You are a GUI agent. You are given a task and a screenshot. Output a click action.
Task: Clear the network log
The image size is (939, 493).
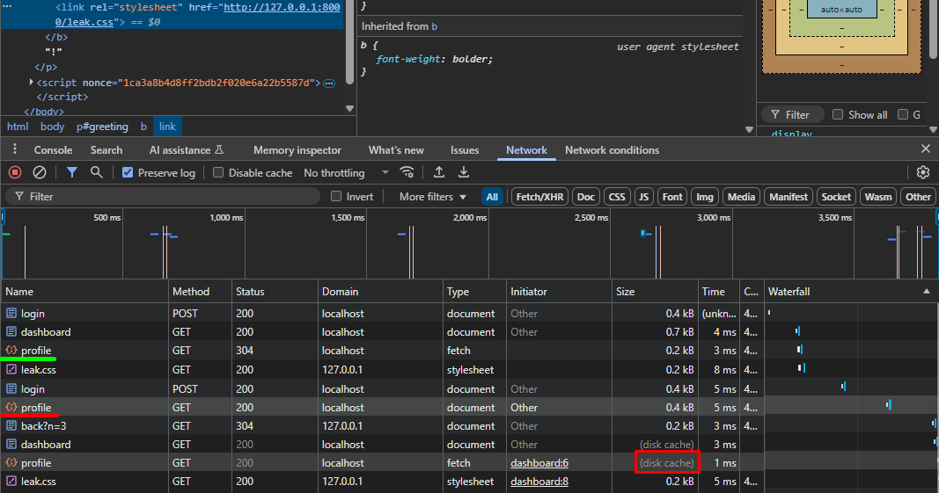[x=40, y=173]
